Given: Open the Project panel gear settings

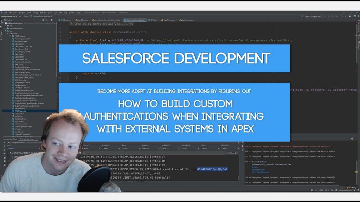Looking at the screenshot, I should click(51, 20).
